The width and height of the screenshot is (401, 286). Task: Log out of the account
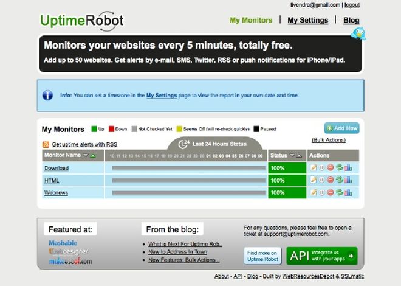coord(352,5)
